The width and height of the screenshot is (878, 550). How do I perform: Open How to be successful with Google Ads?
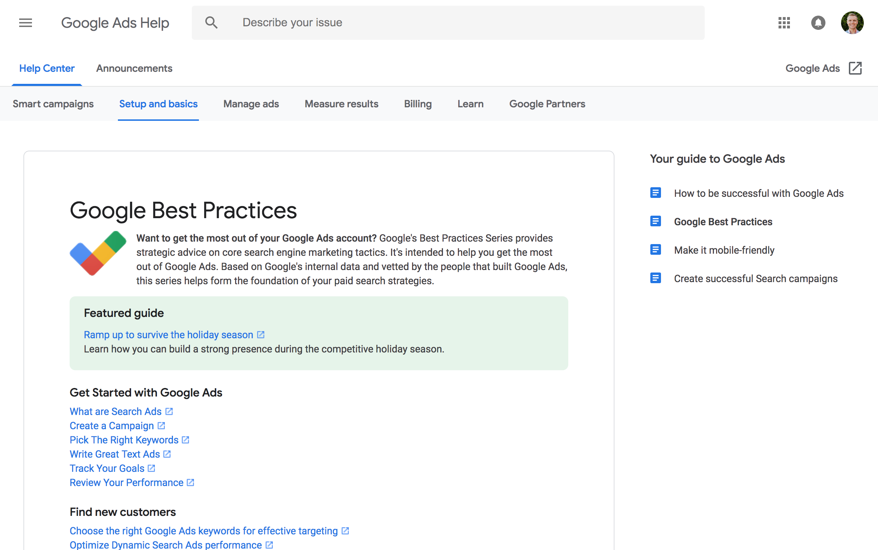point(759,193)
